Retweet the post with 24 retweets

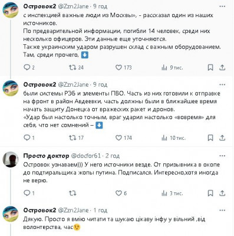pyautogui.click(x=76, y=67)
